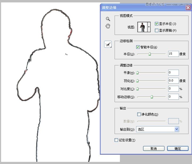
Task: Close the 调整边缘 dialog
Action: coord(188,8)
